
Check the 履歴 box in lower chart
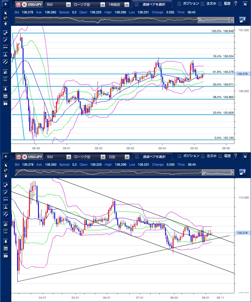pos(220,156)
